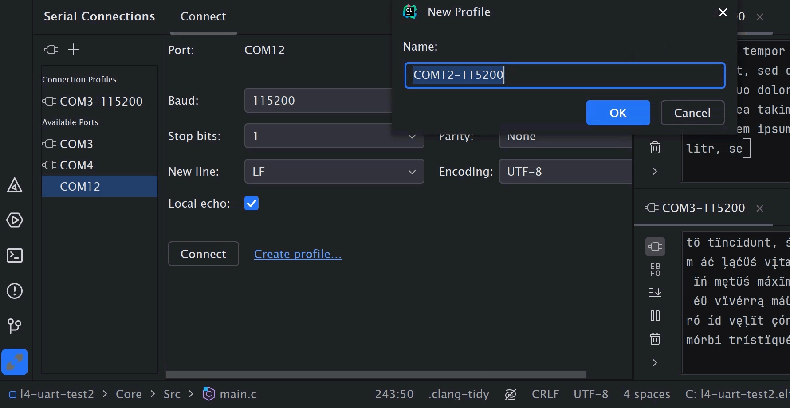Select COM12 in Available Ports

tap(100, 186)
